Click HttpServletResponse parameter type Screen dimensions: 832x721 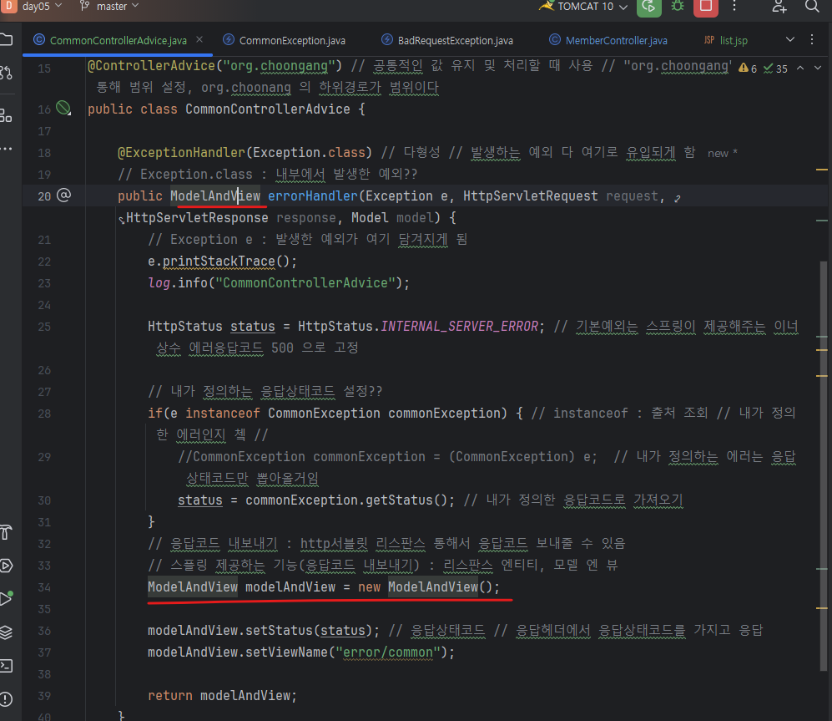tap(197, 218)
